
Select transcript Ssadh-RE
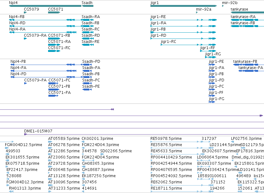coord(87,45)
